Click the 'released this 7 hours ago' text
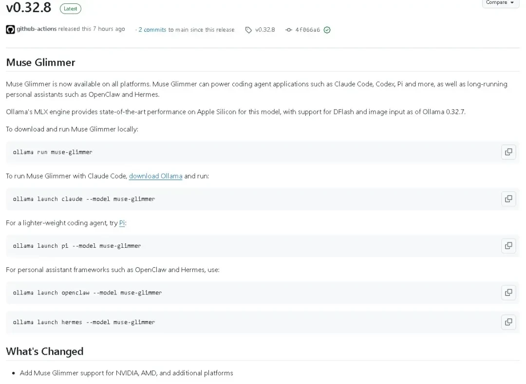 pyautogui.click(x=92, y=29)
